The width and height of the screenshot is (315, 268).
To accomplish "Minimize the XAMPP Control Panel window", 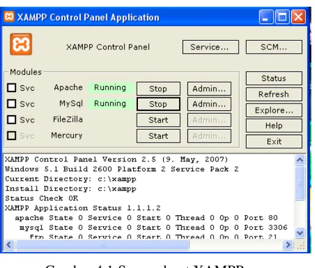I will 266,17.
